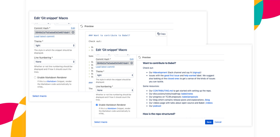Open the Line Numbering dropdown in the back dialog
This screenshot has width=280, height=137.
(55, 62)
